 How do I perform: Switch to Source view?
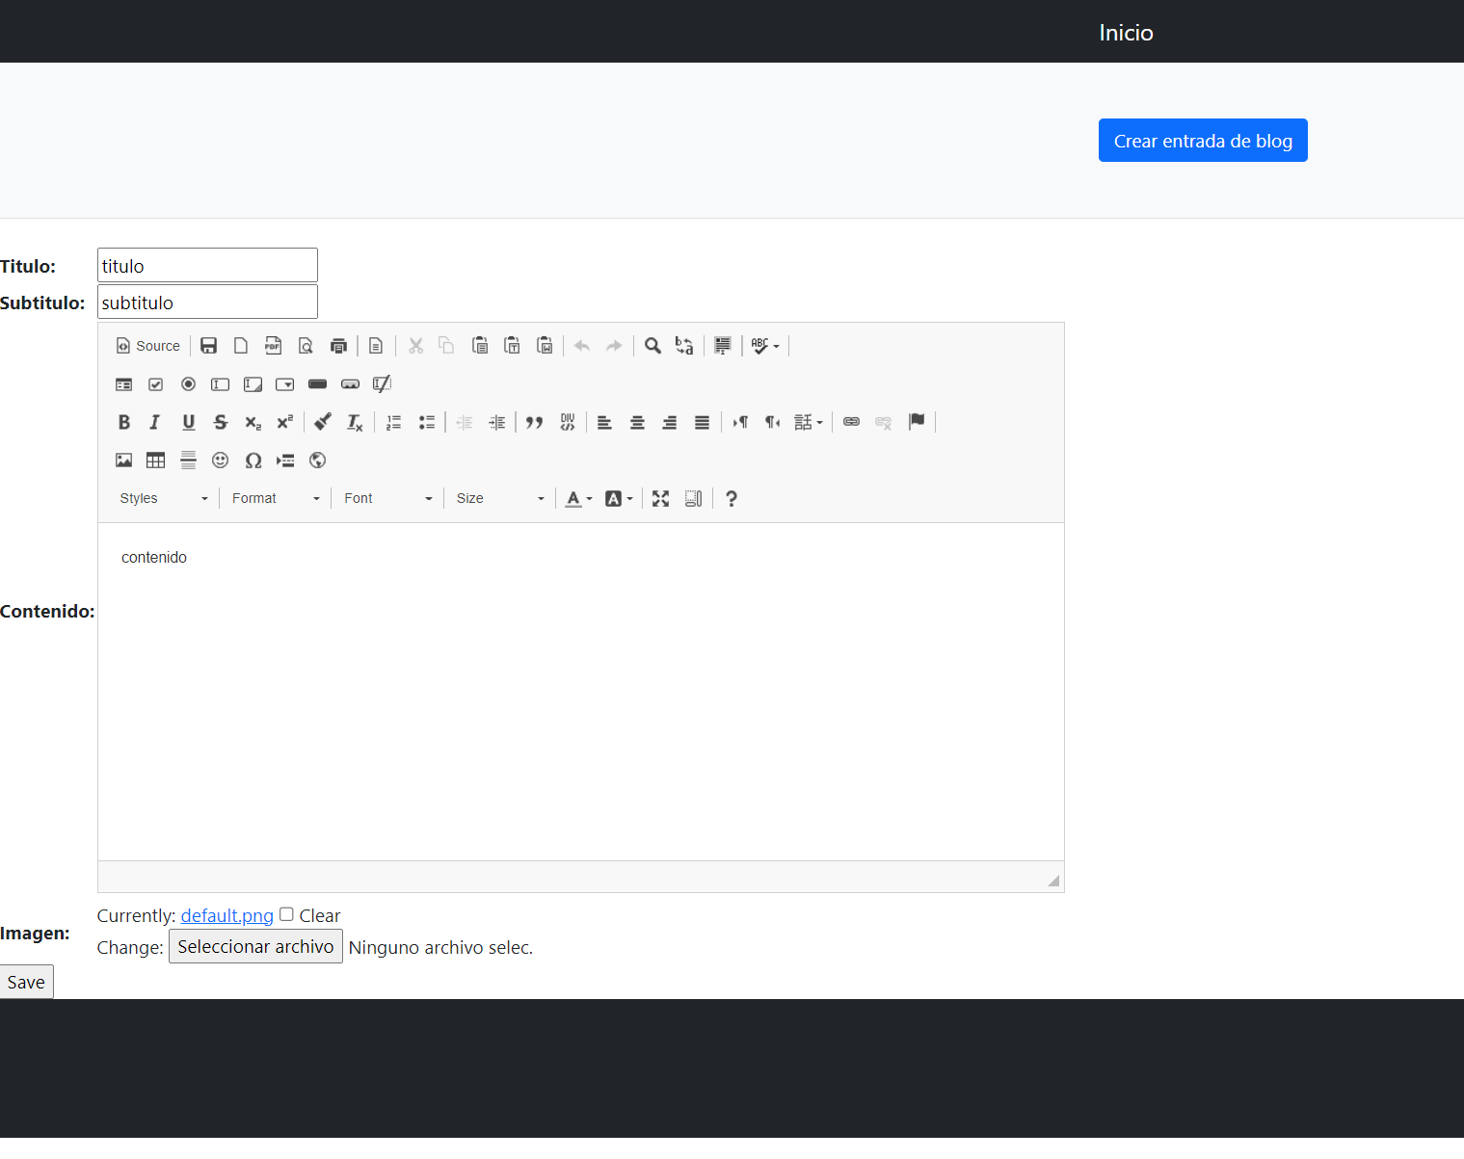(x=146, y=345)
